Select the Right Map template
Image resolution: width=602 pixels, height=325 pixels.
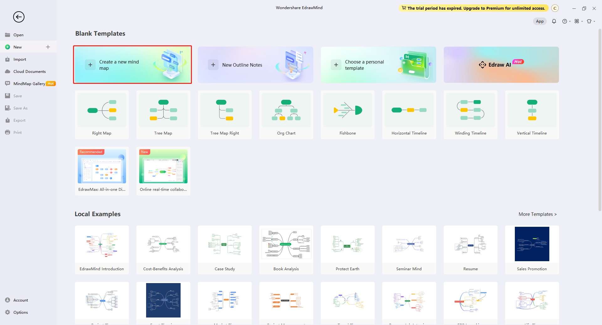(x=102, y=115)
